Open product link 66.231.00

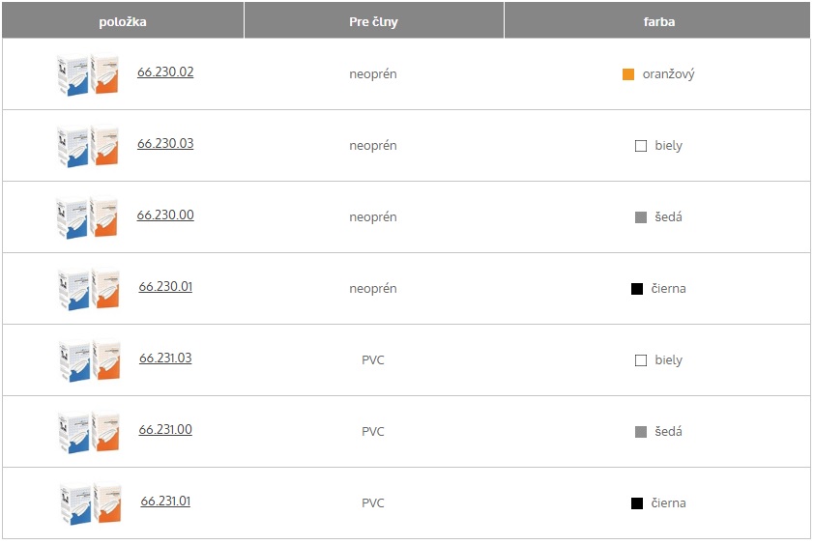(165, 430)
